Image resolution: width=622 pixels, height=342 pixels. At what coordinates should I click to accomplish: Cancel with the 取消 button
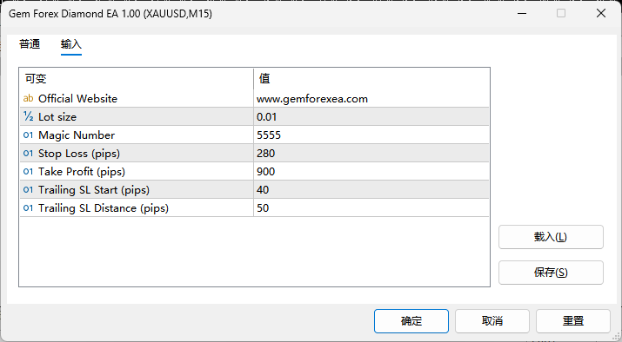[492, 321]
